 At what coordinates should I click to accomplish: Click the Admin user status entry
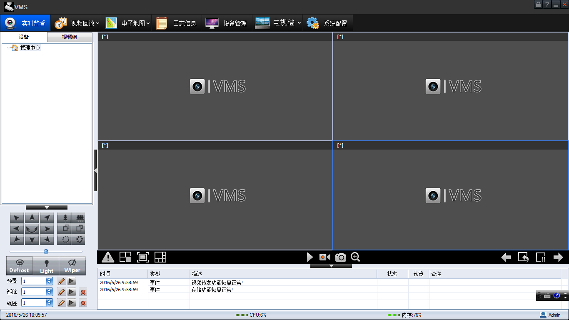point(550,315)
